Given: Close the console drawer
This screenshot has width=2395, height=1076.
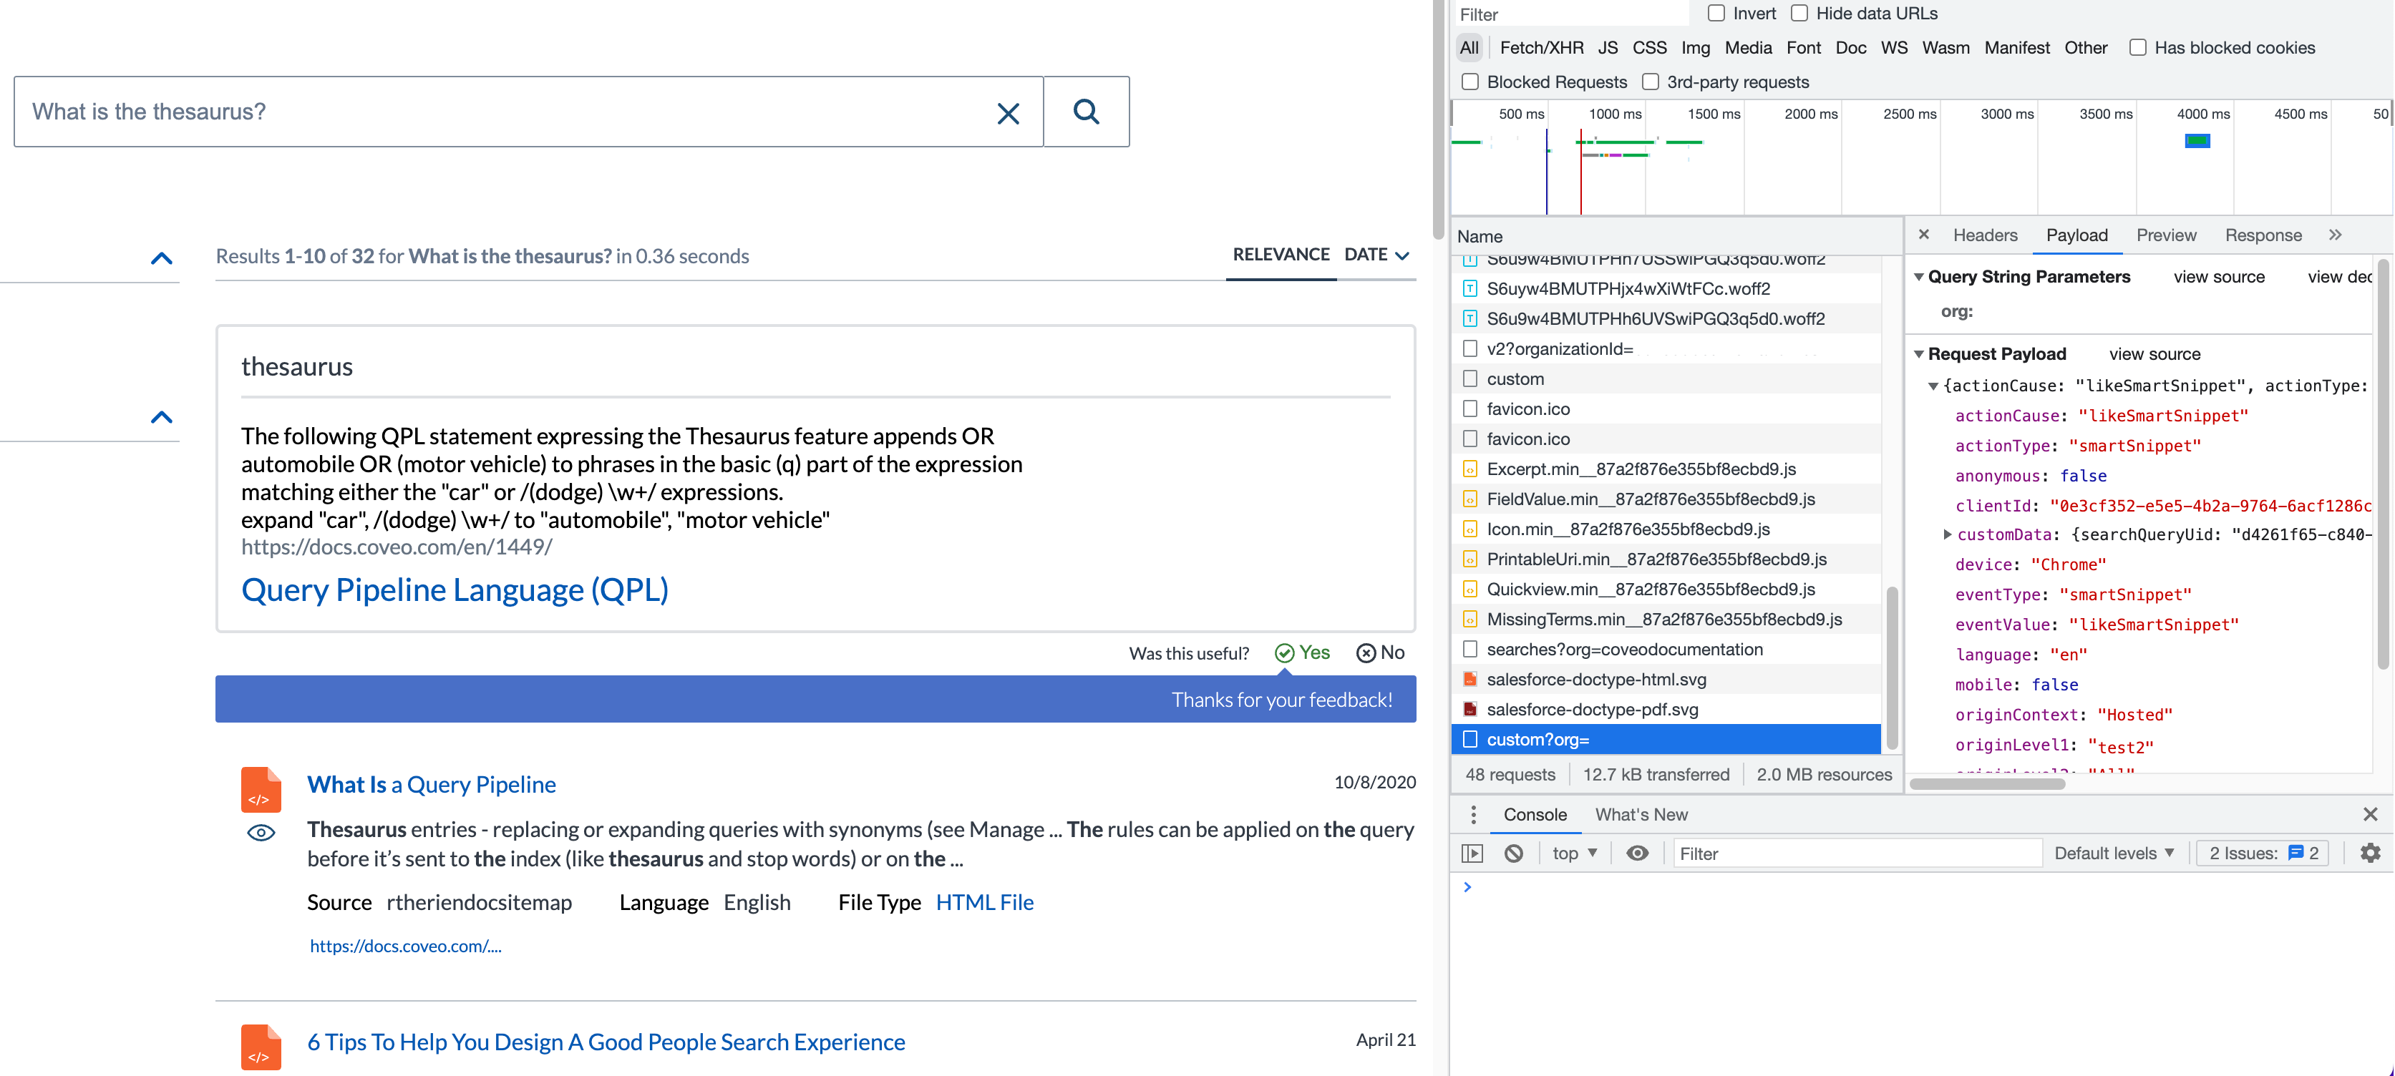Looking at the screenshot, I should click(2370, 815).
